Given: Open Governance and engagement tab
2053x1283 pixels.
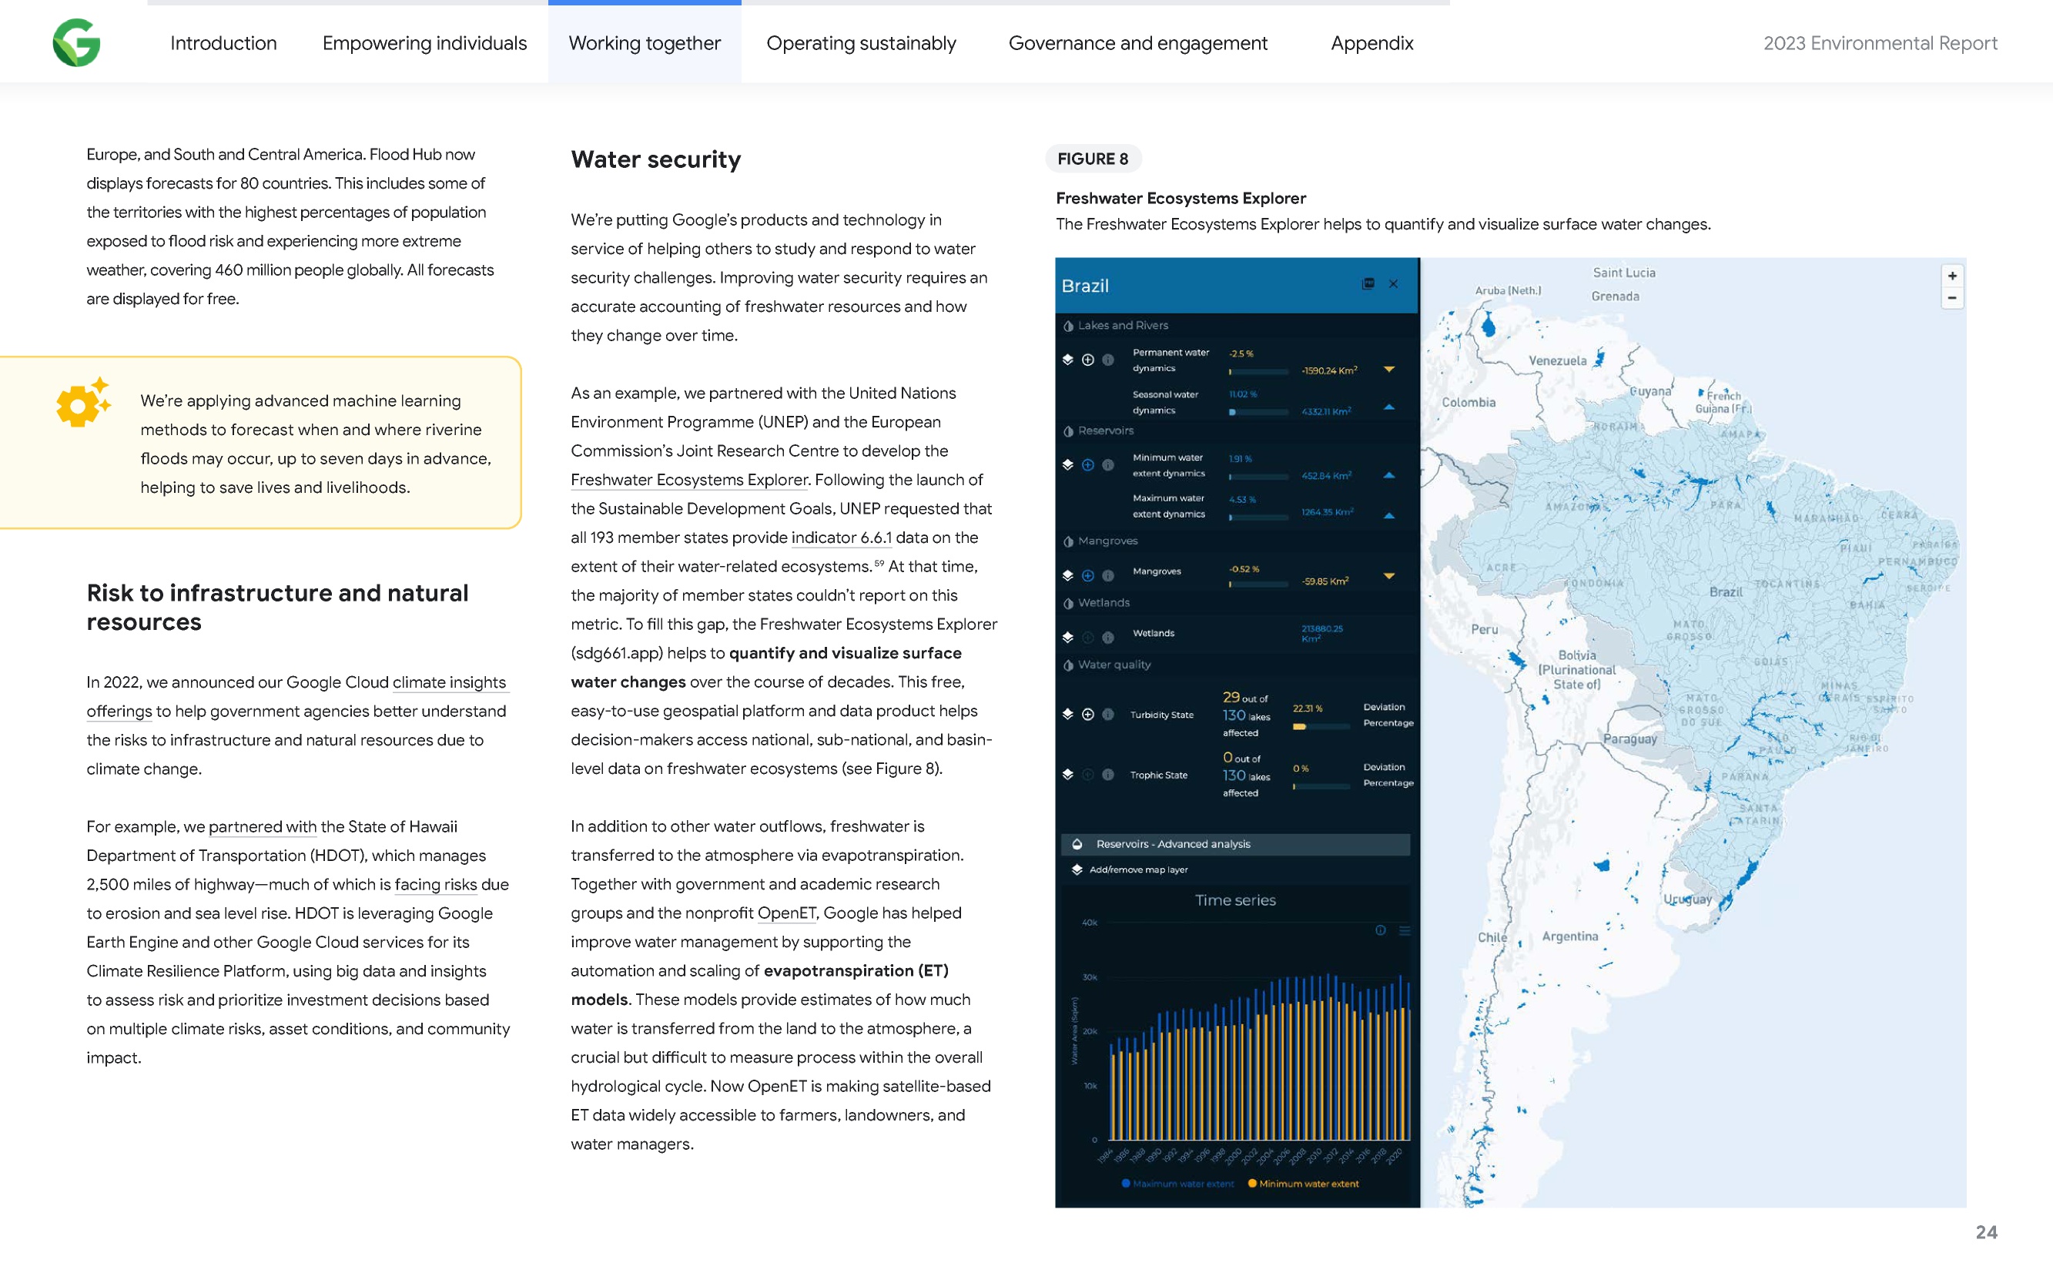Looking at the screenshot, I should [1137, 43].
